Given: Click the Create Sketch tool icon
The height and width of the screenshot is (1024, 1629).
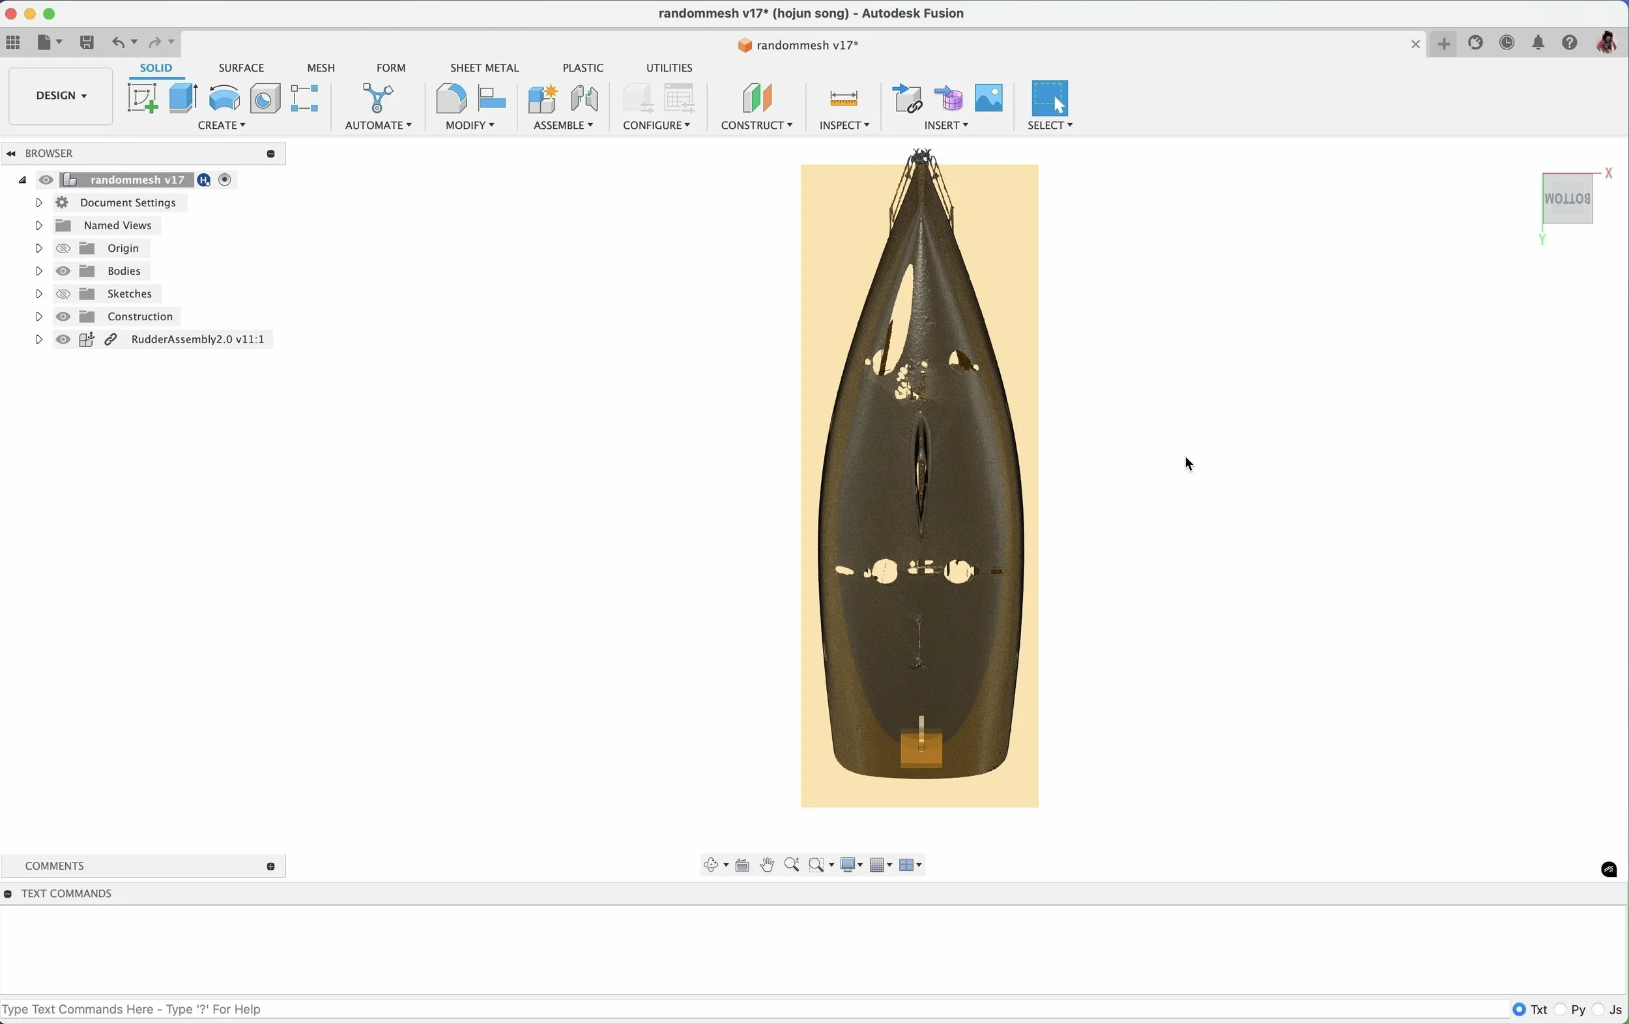Looking at the screenshot, I should tap(142, 99).
